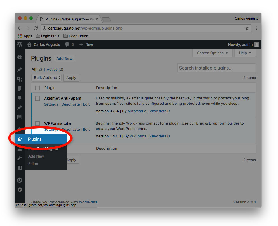Check the WPForms Lite checkbox

pos(38,123)
